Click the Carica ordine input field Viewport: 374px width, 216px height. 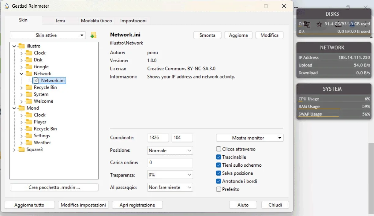(x=170, y=163)
